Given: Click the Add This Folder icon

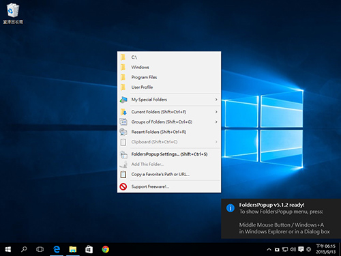Looking at the screenshot, I should [123, 164].
